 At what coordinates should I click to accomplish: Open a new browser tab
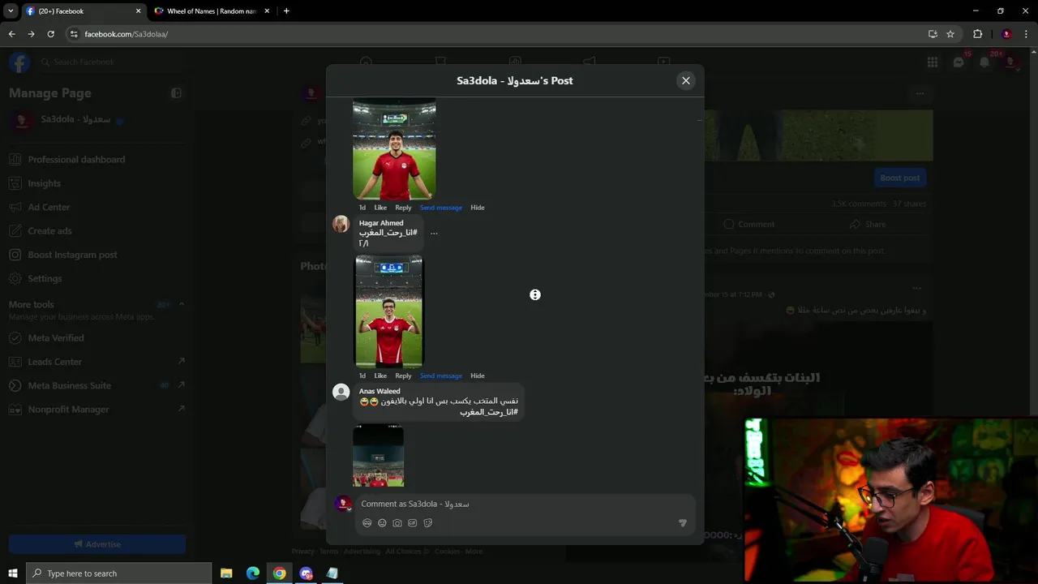coord(286,11)
